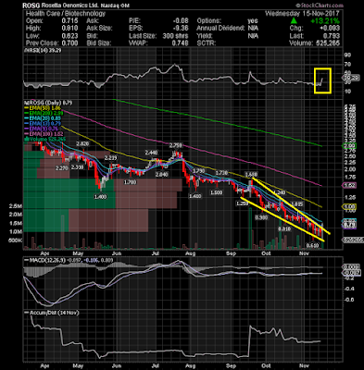
Task: Select the 2.440 price peak label
Action: [x=151, y=153]
